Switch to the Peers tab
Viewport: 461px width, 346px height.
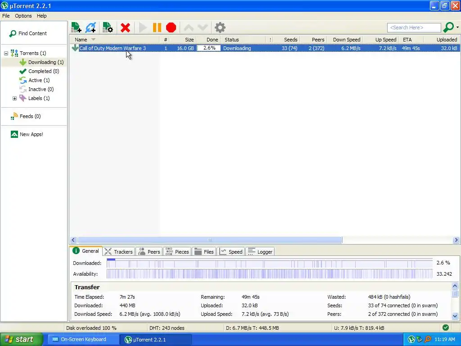point(149,252)
